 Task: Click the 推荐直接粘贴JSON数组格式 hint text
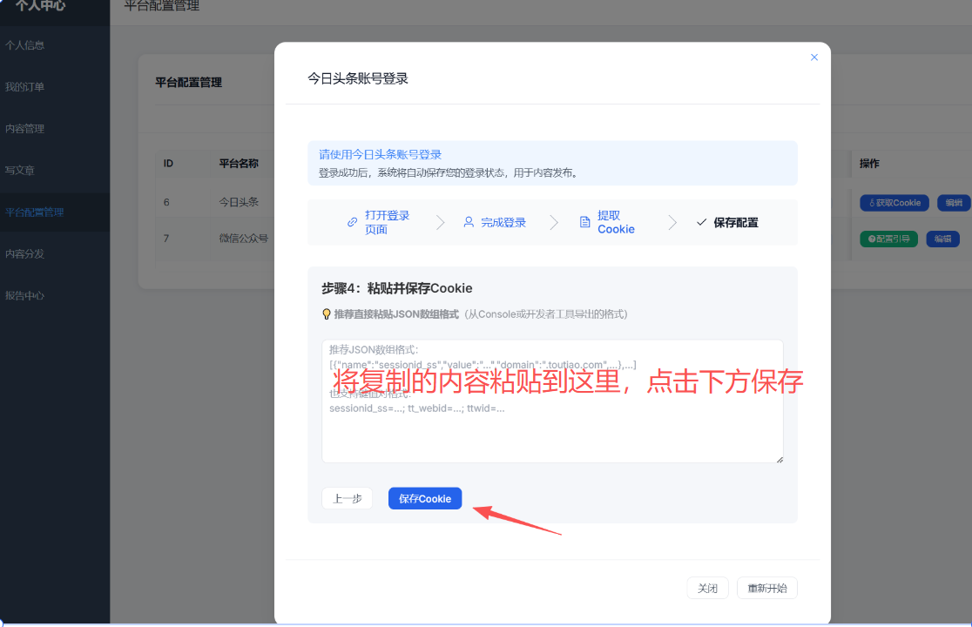396,314
